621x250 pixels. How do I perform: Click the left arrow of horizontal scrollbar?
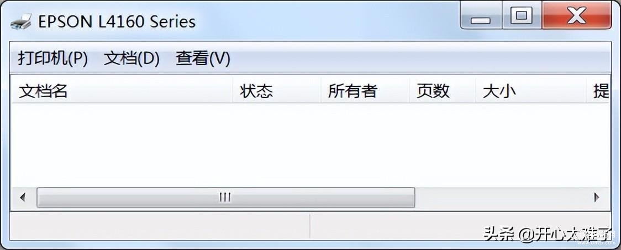pos(23,198)
